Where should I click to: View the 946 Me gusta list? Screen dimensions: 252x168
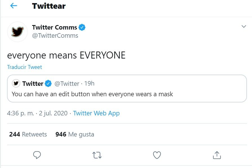tap(75, 134)
